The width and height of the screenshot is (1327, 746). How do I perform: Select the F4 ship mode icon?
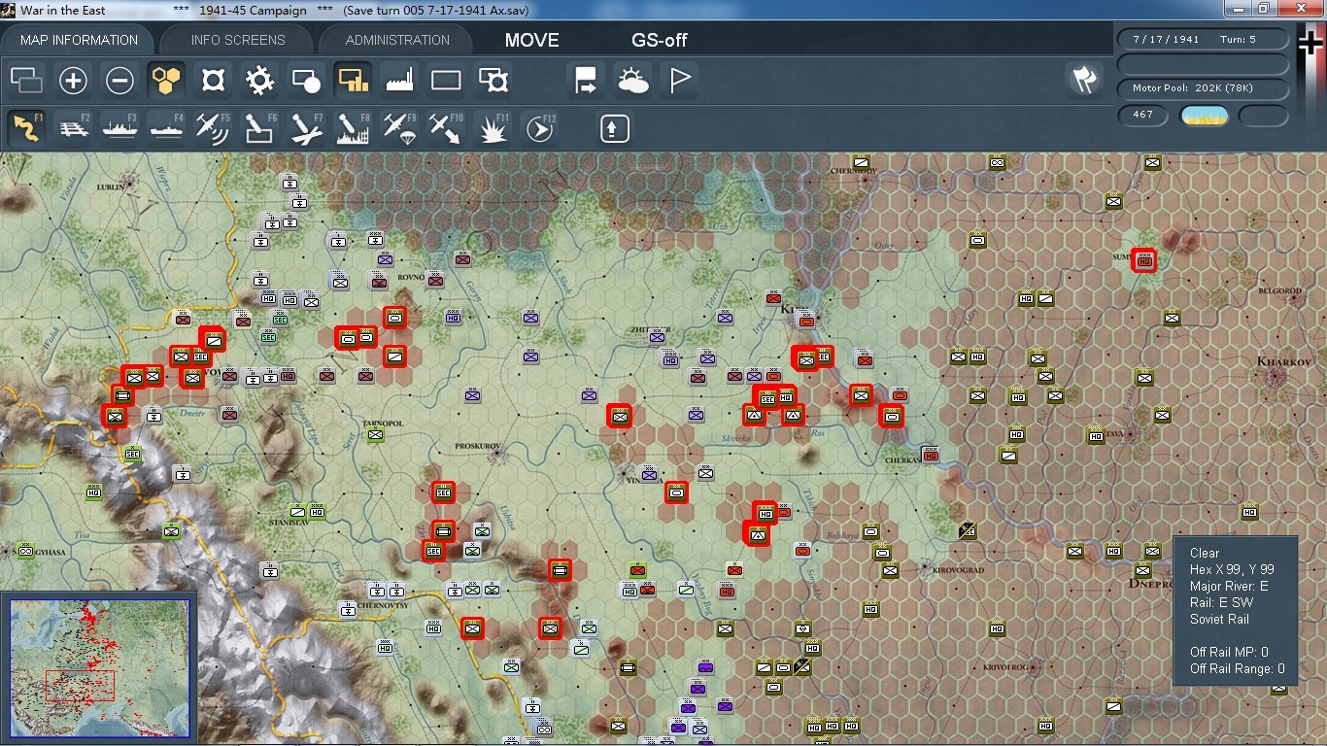coord(166,128)
